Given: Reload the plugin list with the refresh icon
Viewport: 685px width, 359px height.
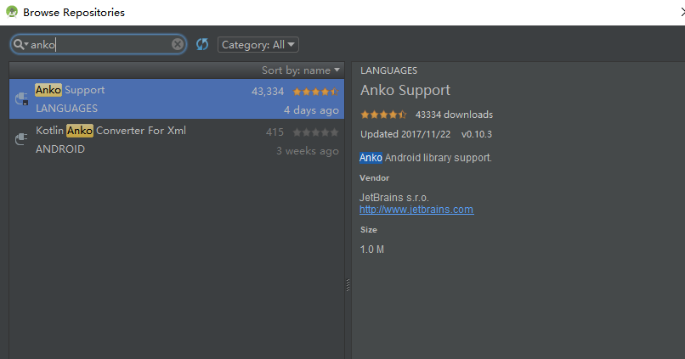Looking at the screenshot, I should [201, 44].
